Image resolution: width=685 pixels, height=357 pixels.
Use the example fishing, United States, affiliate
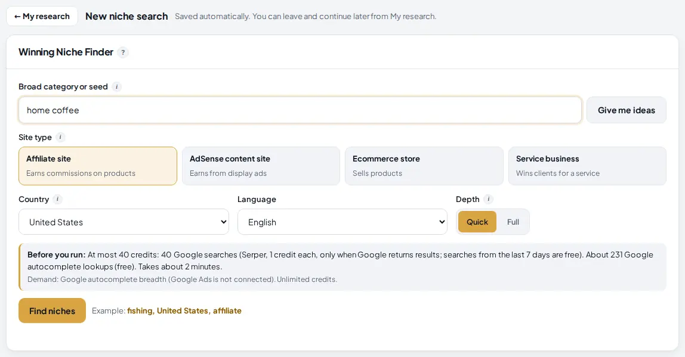(x=184, y=311)
